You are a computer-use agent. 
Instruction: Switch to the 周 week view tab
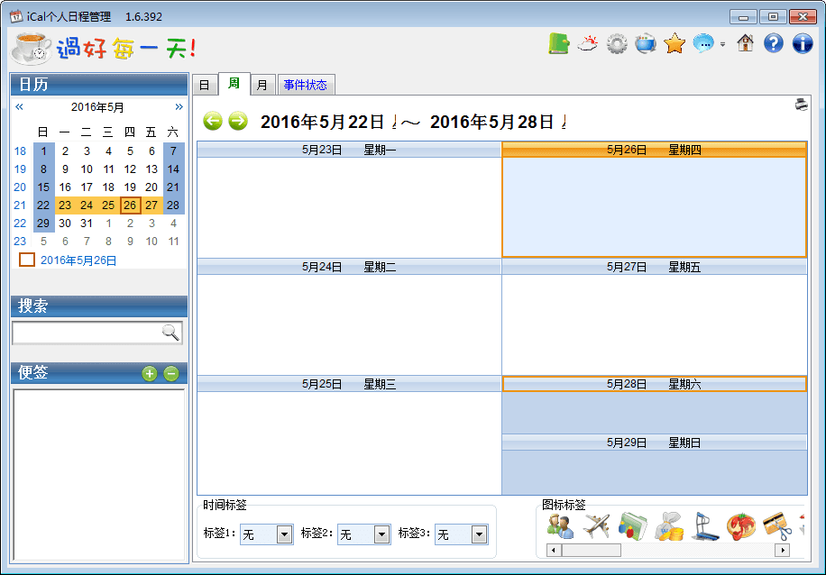(234, 84)
